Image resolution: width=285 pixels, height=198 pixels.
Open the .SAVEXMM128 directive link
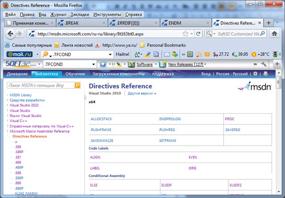point(102,141)
